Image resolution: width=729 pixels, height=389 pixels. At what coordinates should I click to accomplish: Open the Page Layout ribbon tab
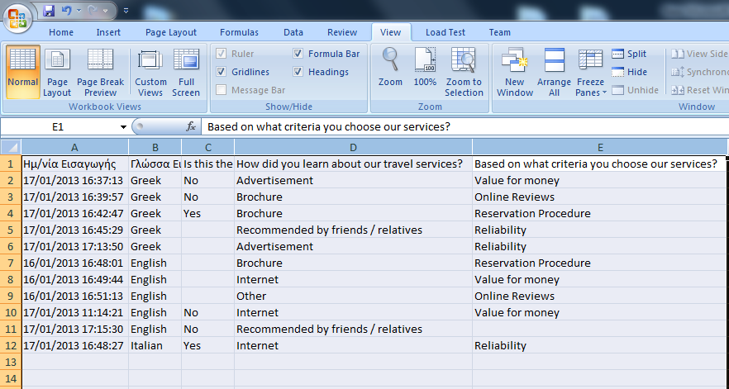[x=171, y=32]
